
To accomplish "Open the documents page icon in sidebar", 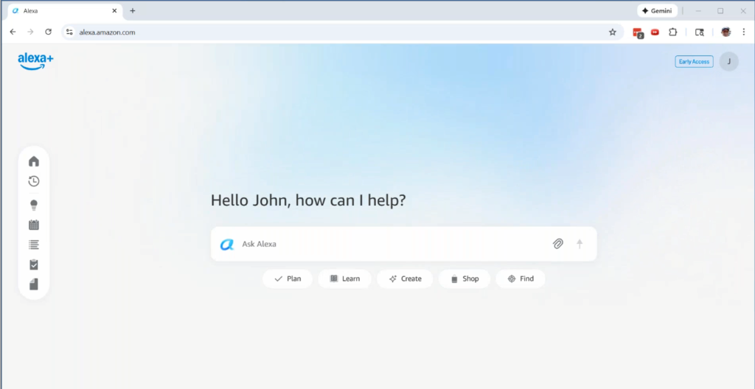I will [x=34, y=284].
